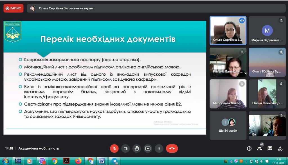288x165 pixels.
Task: Click the present screen icon
Action: pos(148,148)
